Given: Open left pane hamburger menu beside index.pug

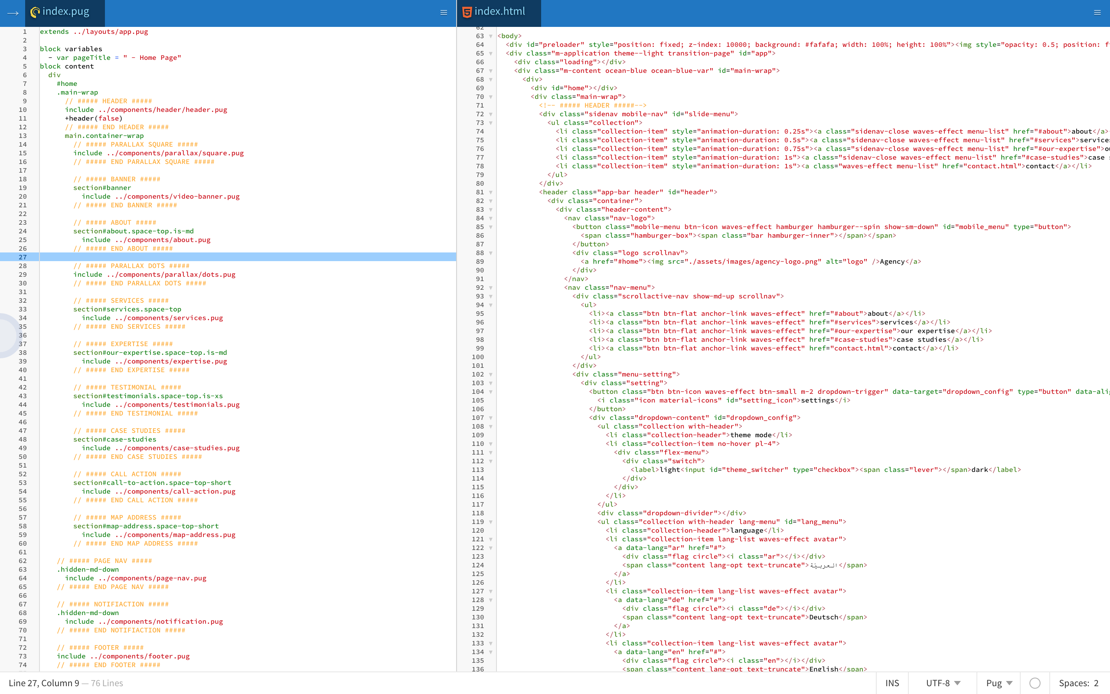Looking at the screenshot, I should pos(444,13).
